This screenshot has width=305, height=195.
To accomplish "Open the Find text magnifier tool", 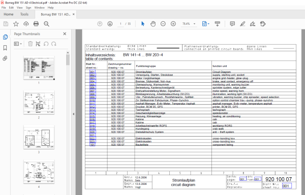I will coord(46,24).
